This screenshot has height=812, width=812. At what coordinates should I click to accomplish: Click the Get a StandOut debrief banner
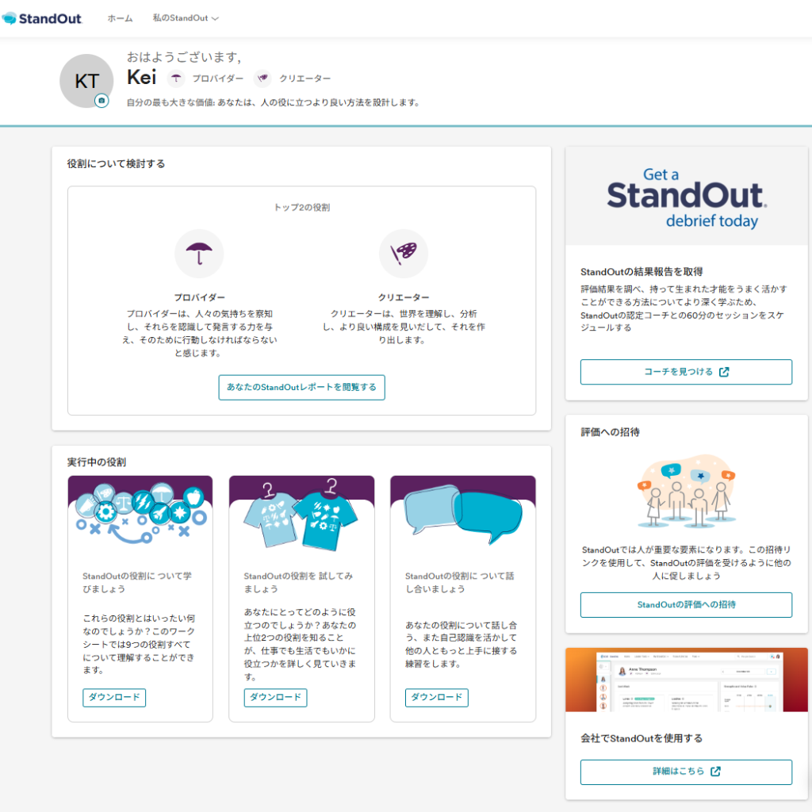[686, 197]
